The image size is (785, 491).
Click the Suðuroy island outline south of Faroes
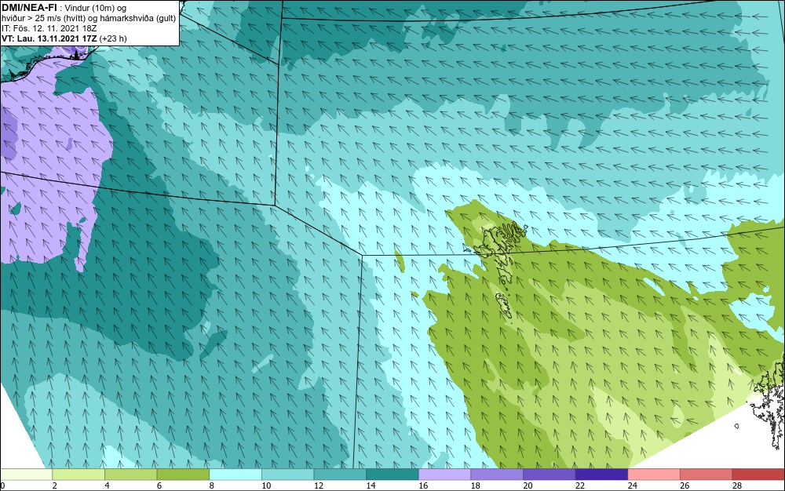click(502, 305)
